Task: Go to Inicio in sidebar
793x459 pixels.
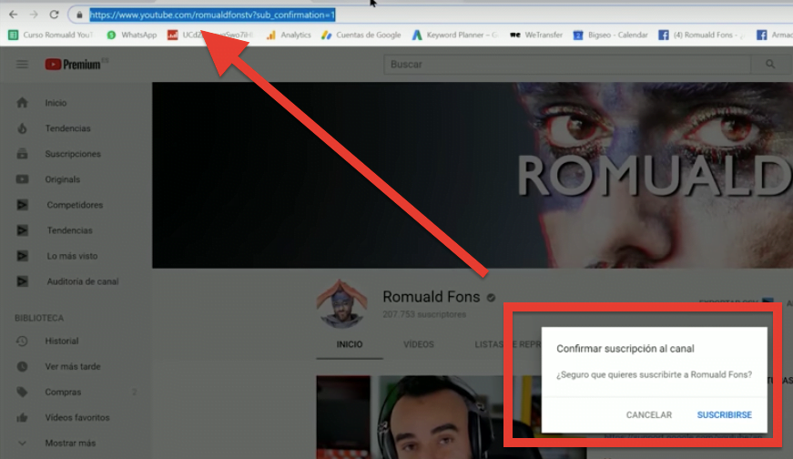Action: tap(56, 103)
